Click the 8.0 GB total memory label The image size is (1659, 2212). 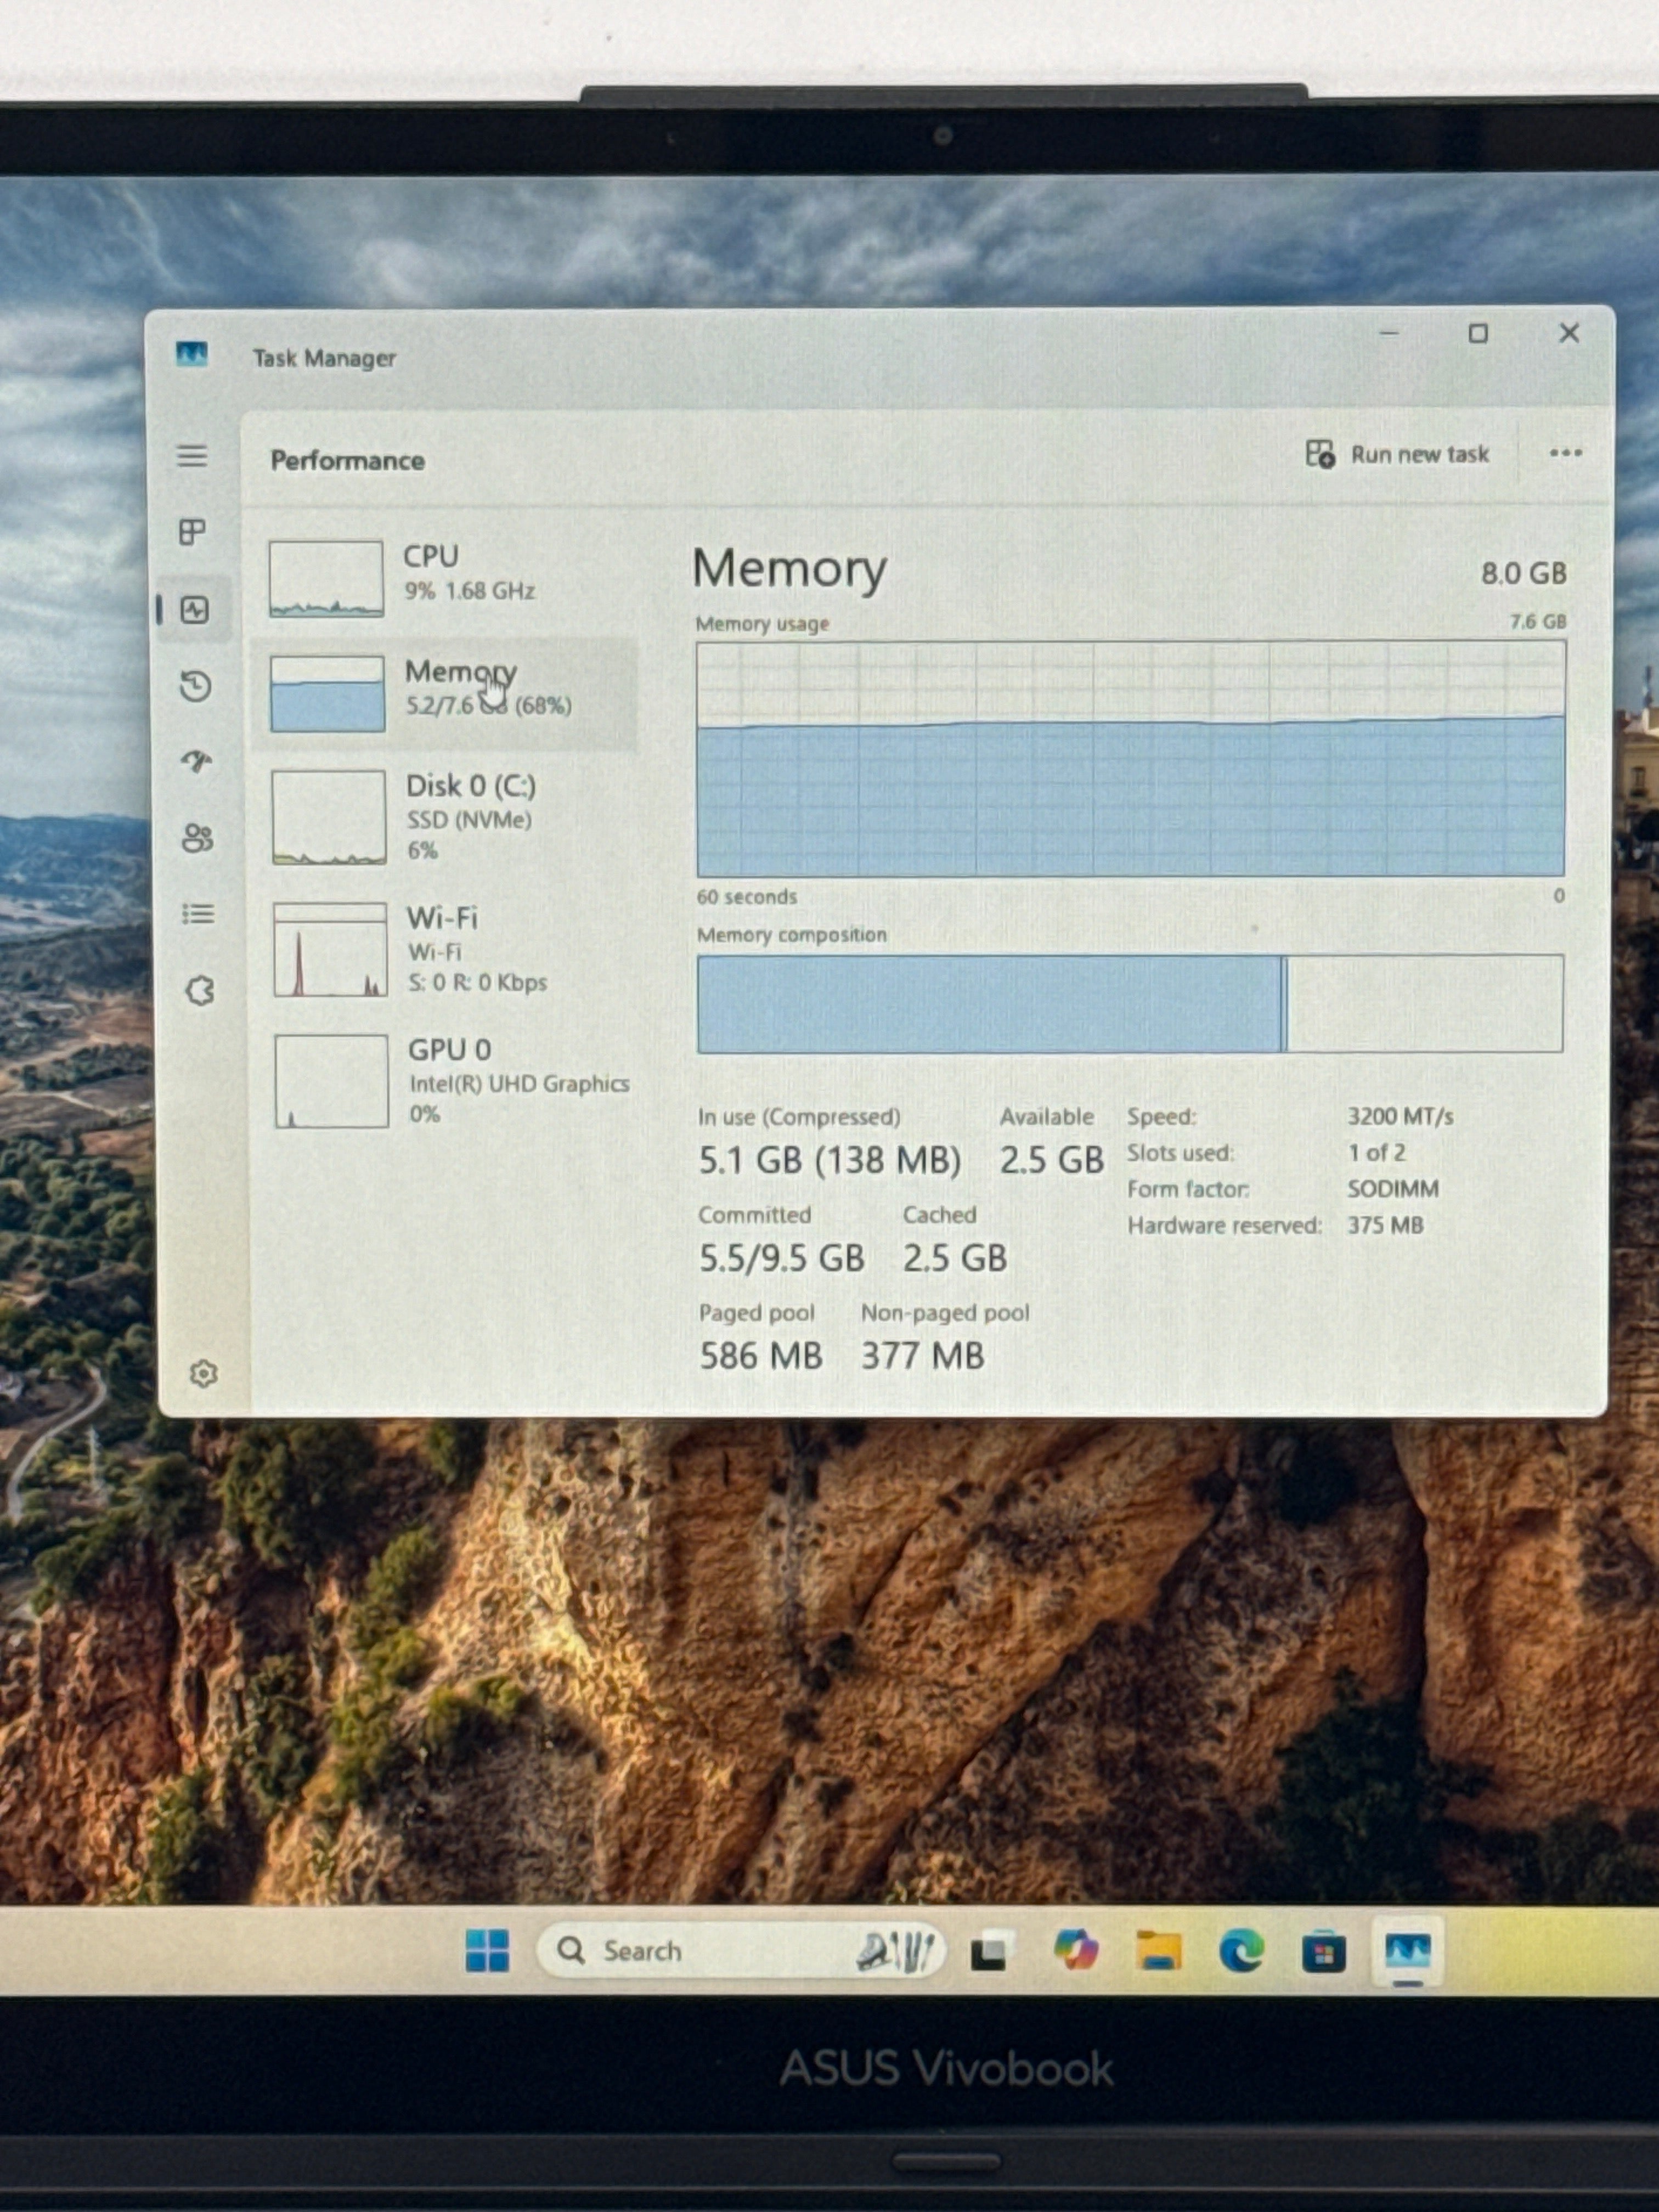click(1523, 573)
